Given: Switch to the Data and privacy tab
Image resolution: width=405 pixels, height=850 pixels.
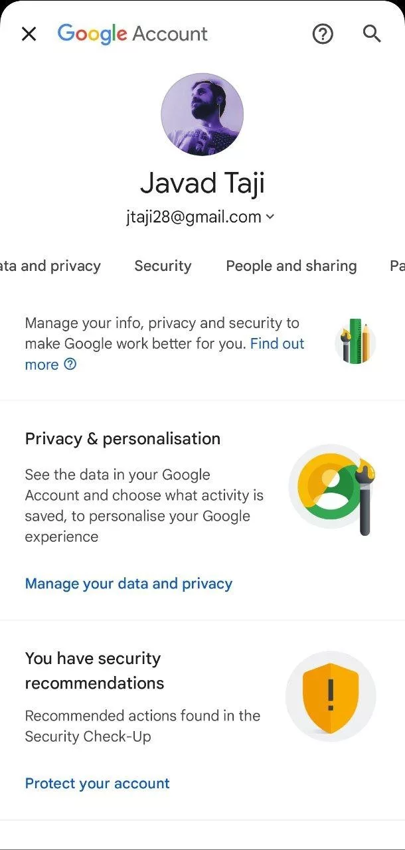Looking at the screenshot, I should click(50, 266).
